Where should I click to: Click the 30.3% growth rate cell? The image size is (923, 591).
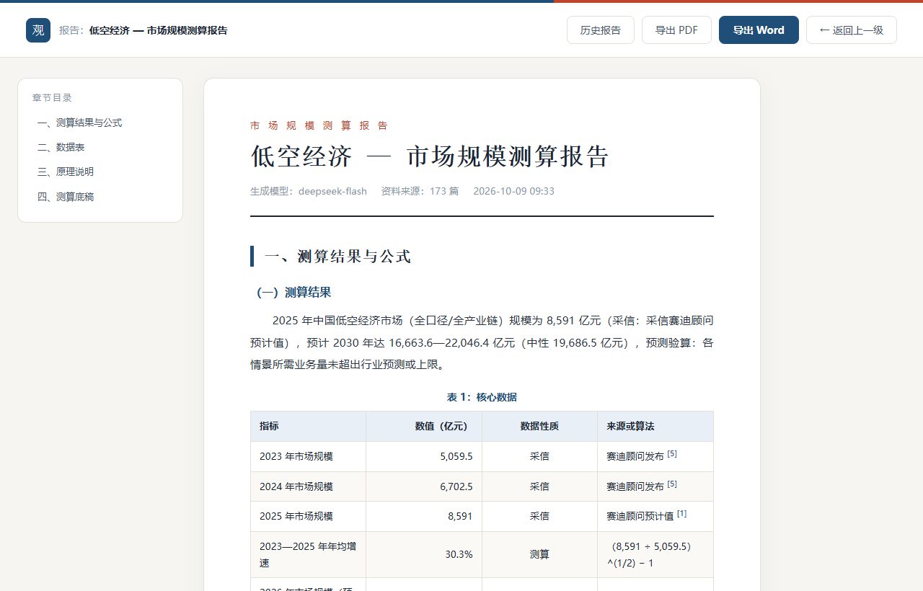424,554
